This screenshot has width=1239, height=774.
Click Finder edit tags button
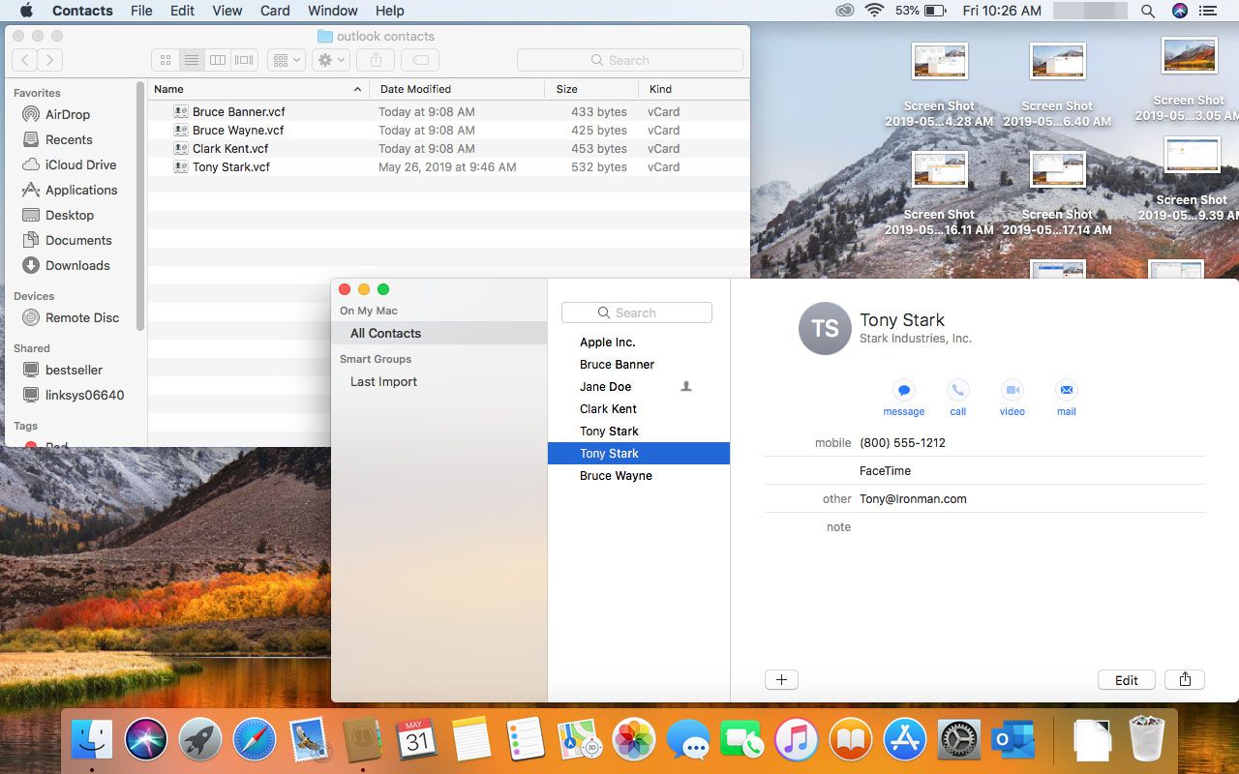tap(420, 60)
